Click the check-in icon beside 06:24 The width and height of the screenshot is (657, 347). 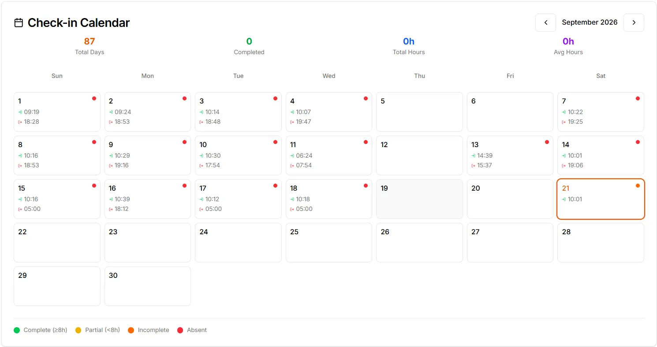(292, 156)
